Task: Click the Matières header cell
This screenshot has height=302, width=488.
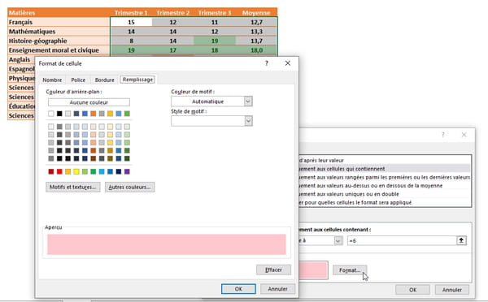Action: click(59, 13)
